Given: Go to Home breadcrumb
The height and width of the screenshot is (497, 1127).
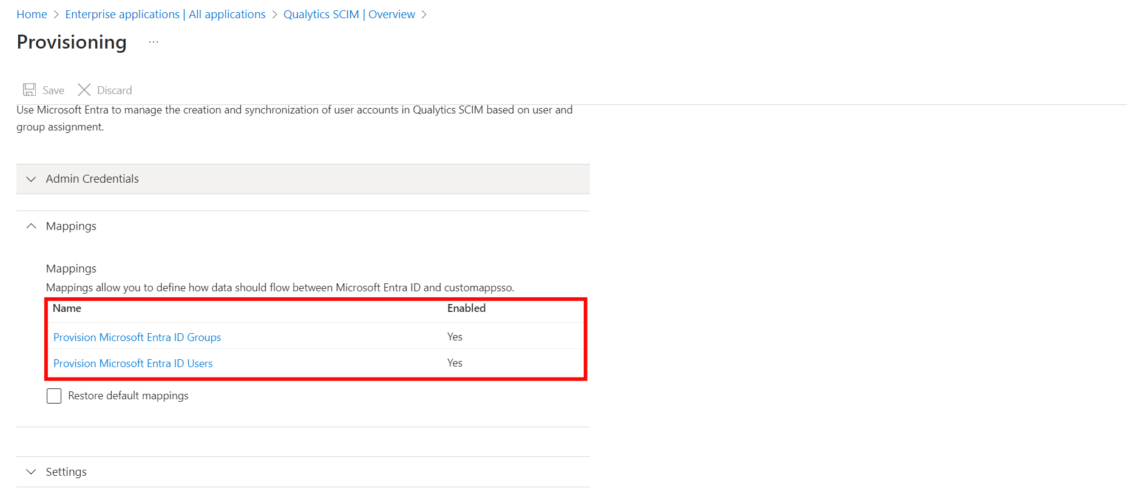Looking at the screenshot, I should 32,14.
